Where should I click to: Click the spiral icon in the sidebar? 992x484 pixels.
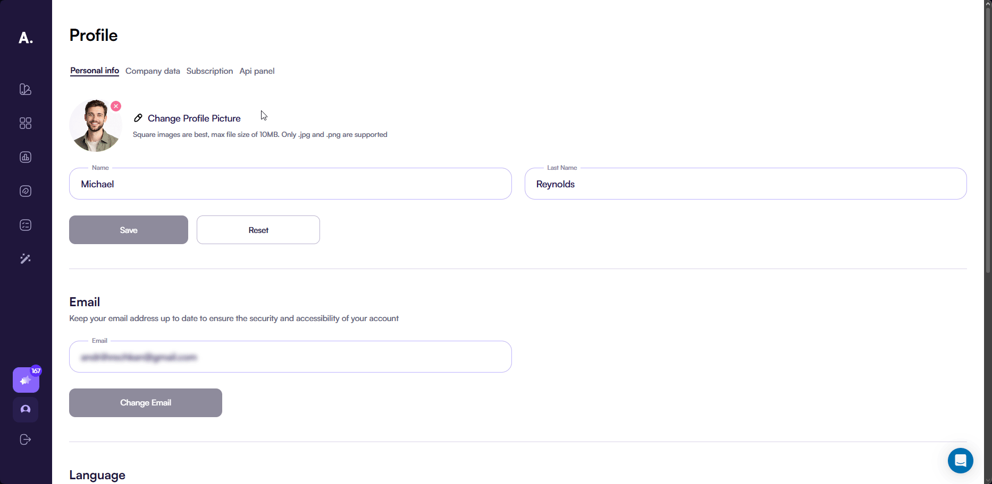coord(26,191)
